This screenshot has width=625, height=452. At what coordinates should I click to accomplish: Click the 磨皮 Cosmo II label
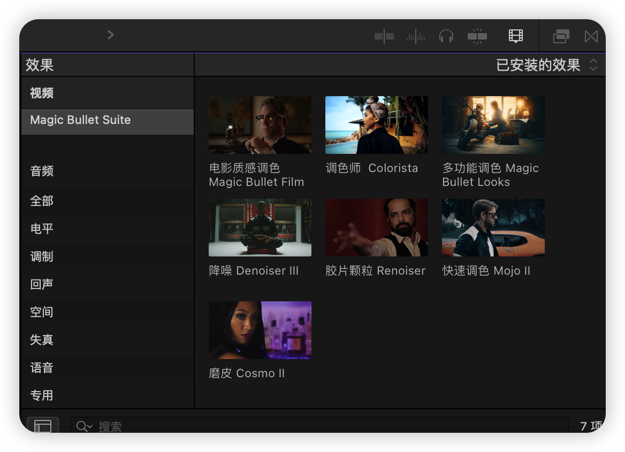point(247,373)
